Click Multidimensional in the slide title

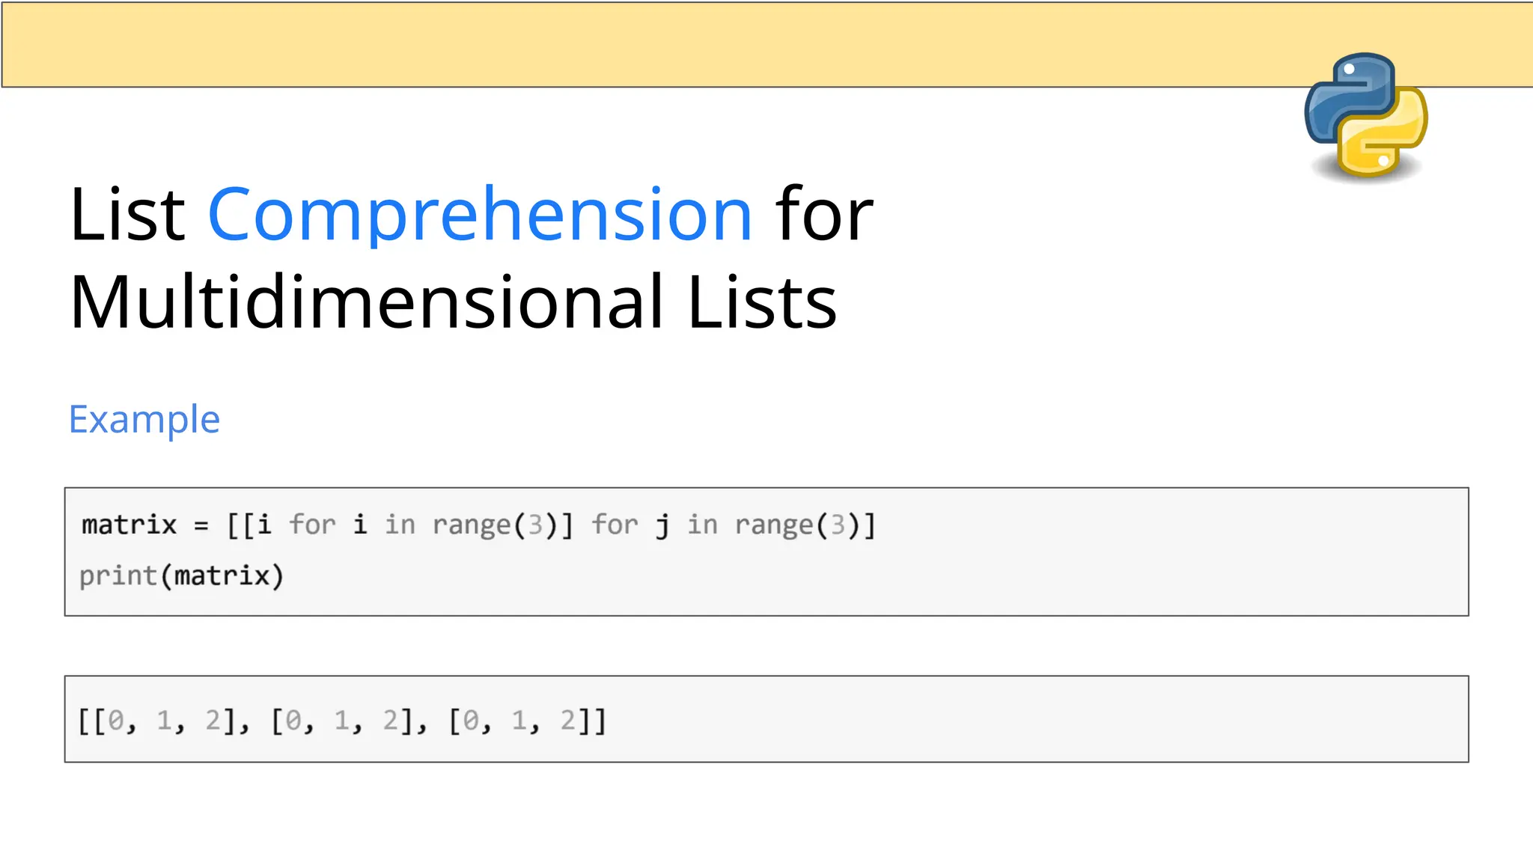(x=367, y=302)
